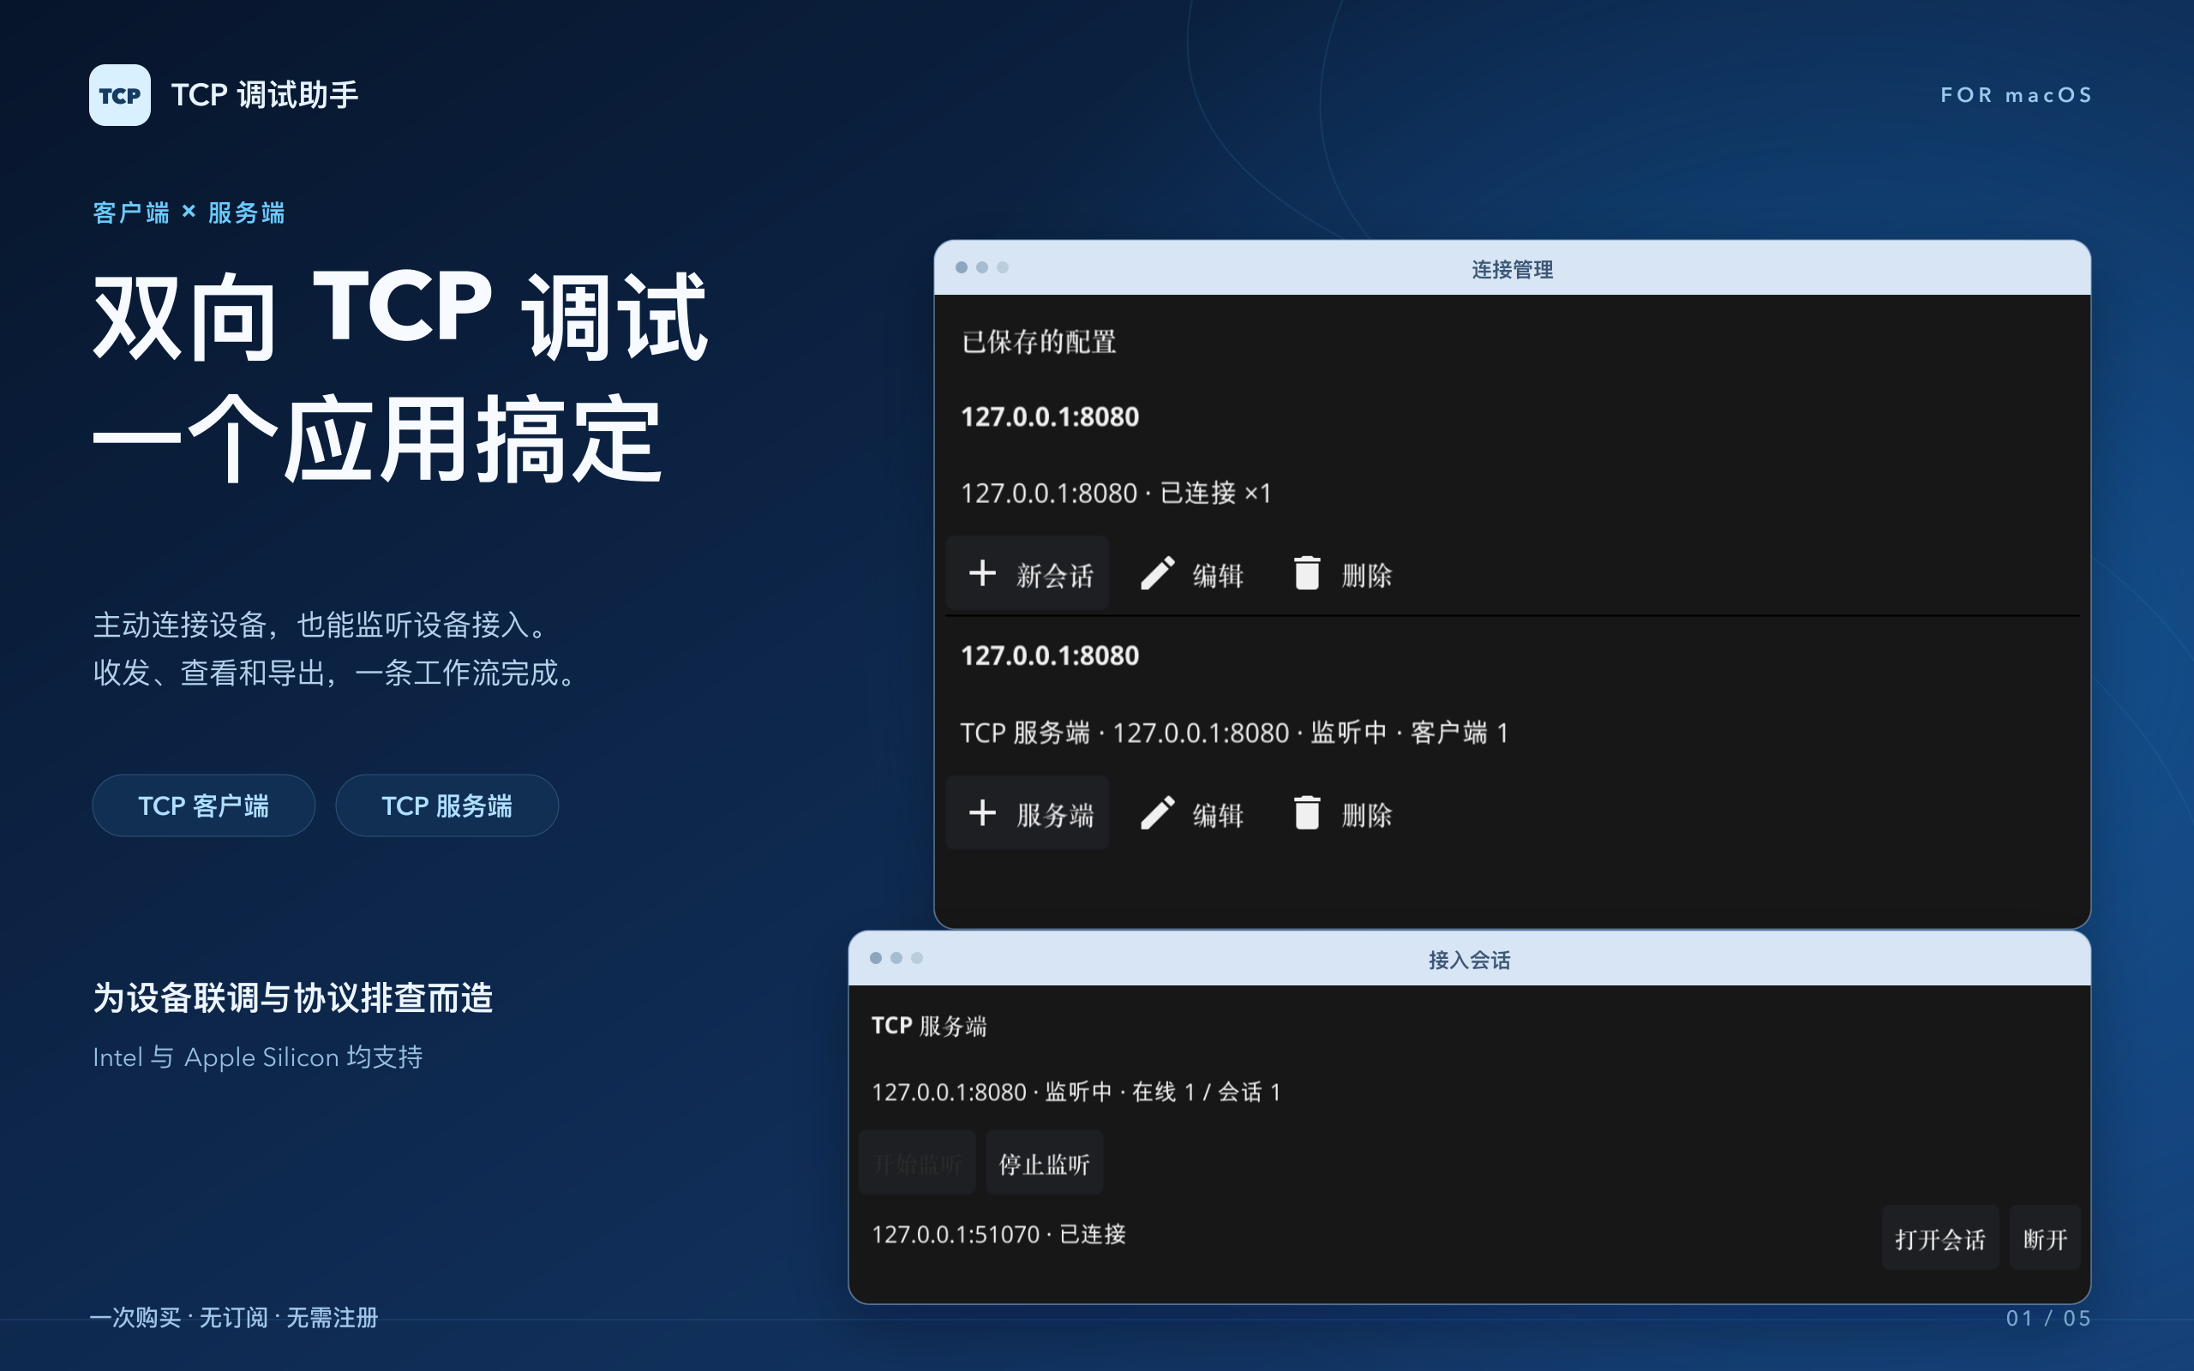Click the TCP 服务端 · 监听中 · 客户端 1 status line

click(1234, 733)
